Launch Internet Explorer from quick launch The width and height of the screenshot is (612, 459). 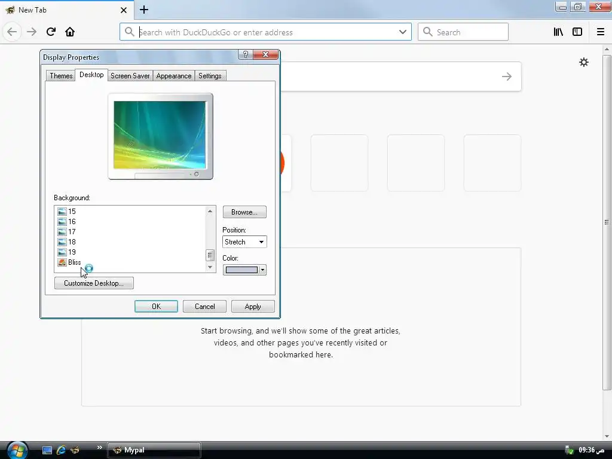click(x=61, y=450)
